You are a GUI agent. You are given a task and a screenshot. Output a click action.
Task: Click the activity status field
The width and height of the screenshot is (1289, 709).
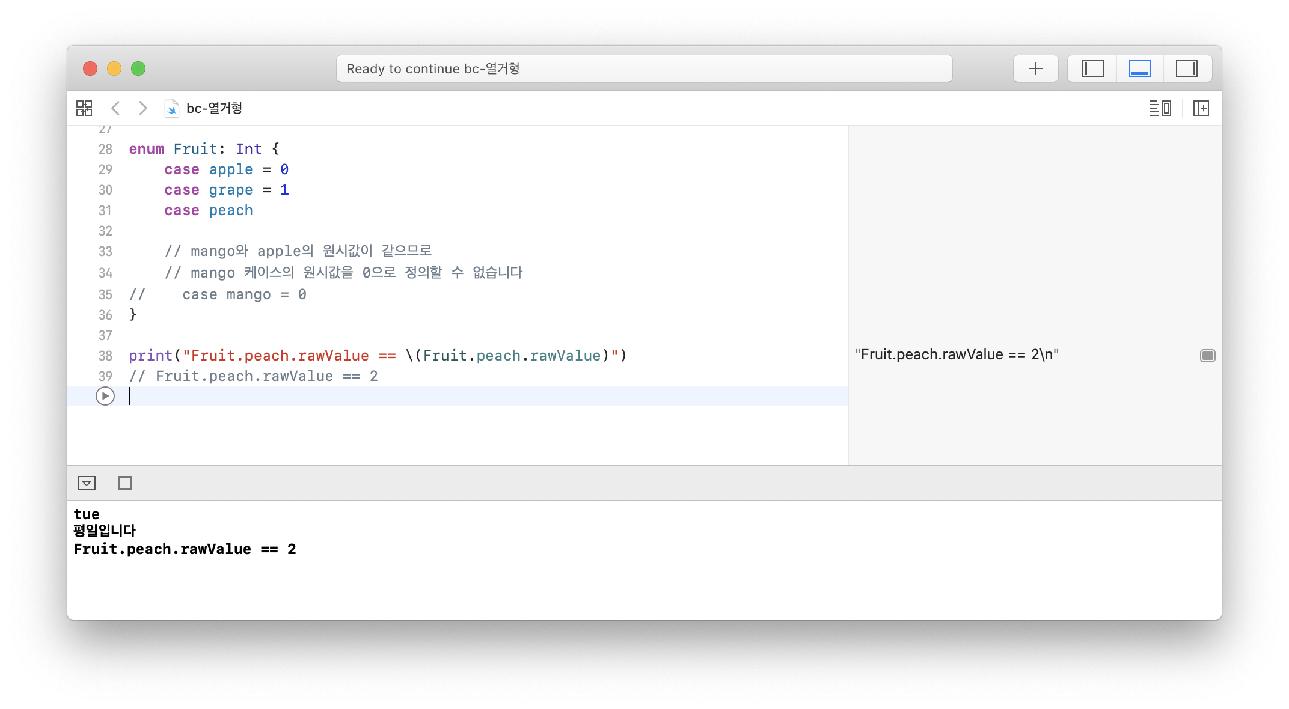[643, 68]
